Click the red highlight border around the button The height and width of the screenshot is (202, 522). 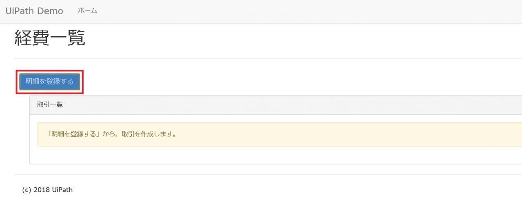pos(50,71)
